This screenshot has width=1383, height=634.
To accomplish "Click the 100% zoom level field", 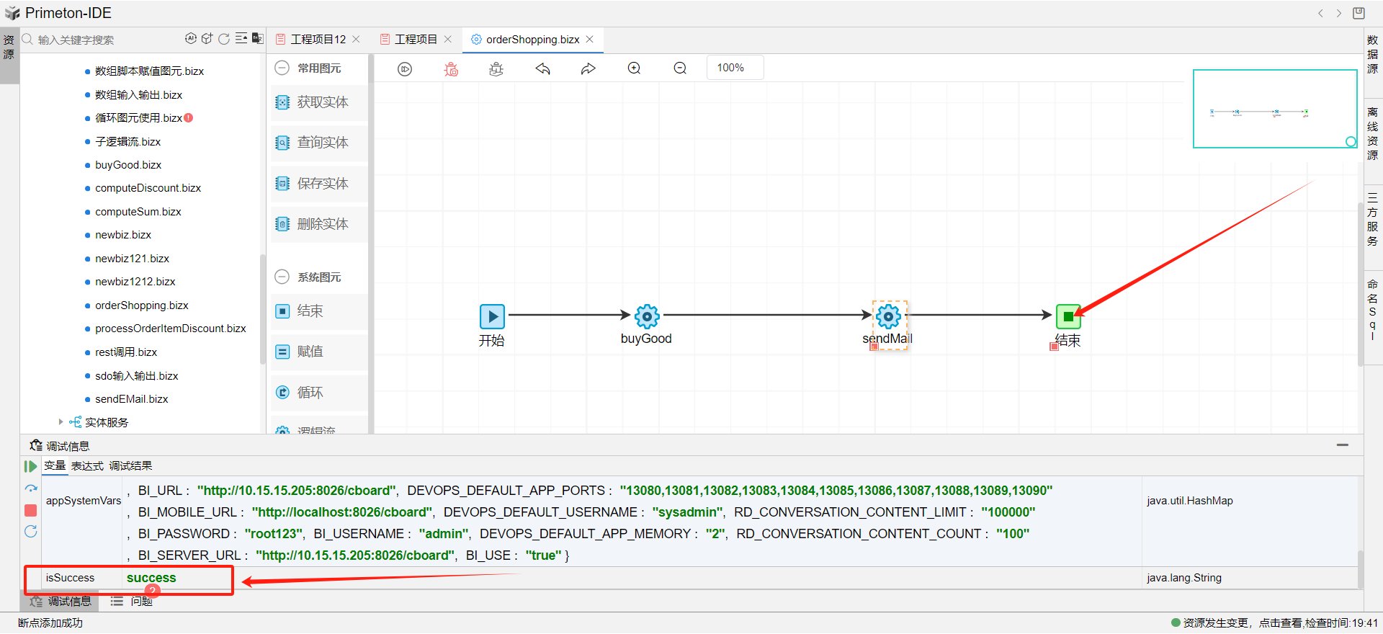I will (x=734, y=68).
